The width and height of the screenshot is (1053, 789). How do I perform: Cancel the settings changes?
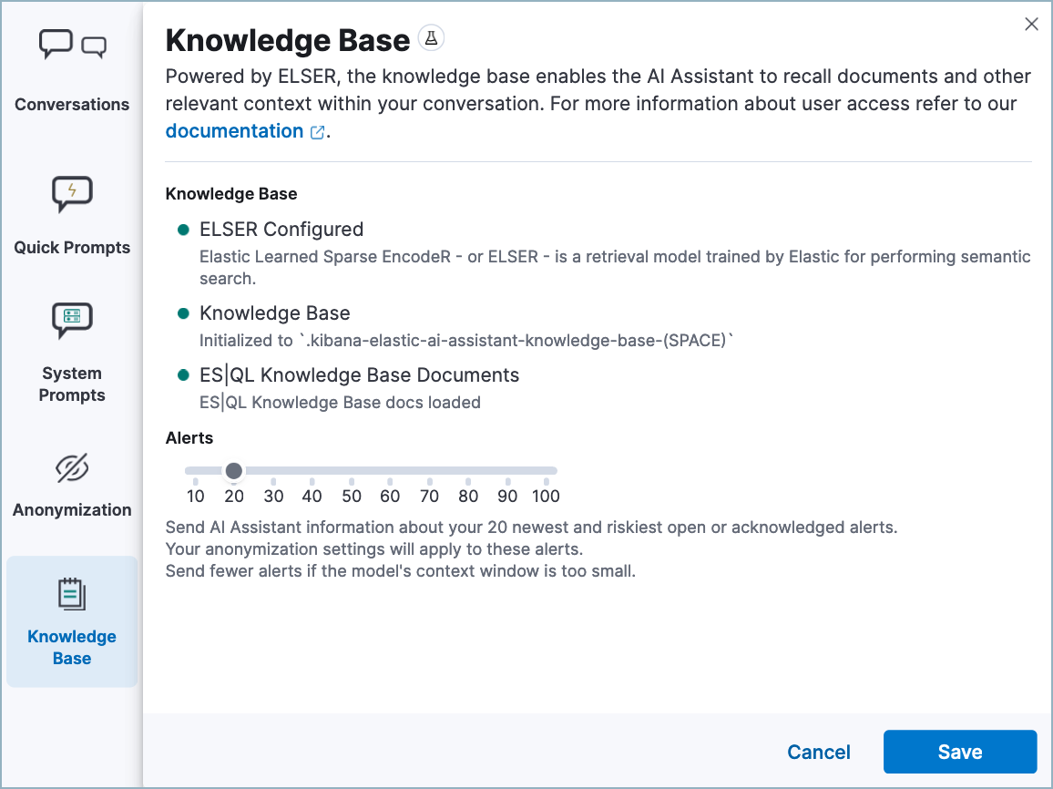pyautogui.click(x=818, y=752)
